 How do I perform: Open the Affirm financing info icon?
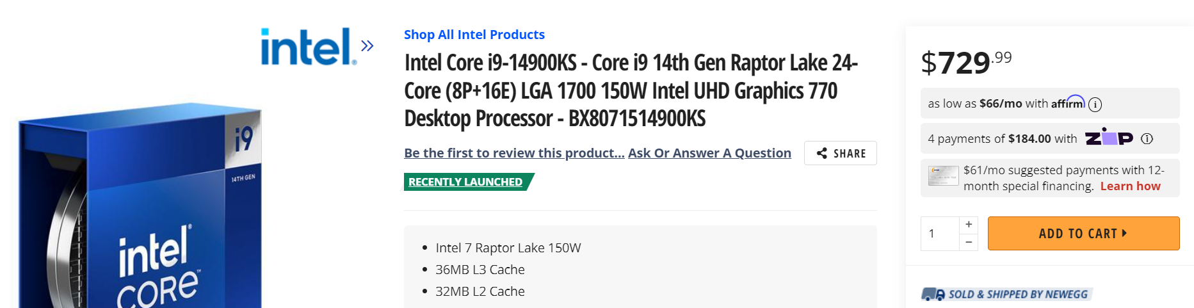point(1095,104)
